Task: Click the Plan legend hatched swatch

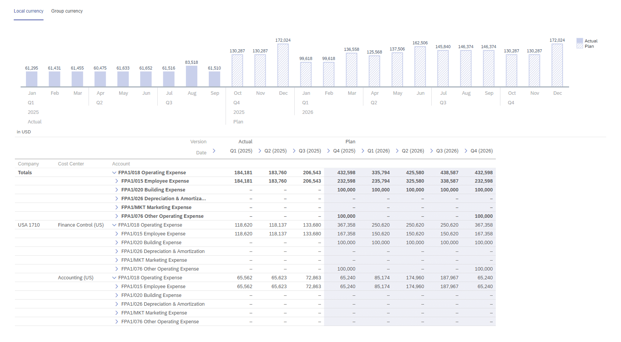Action: (580, 46)
